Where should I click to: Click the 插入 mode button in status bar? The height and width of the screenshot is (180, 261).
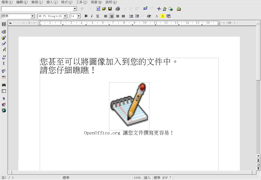[147, 178]
